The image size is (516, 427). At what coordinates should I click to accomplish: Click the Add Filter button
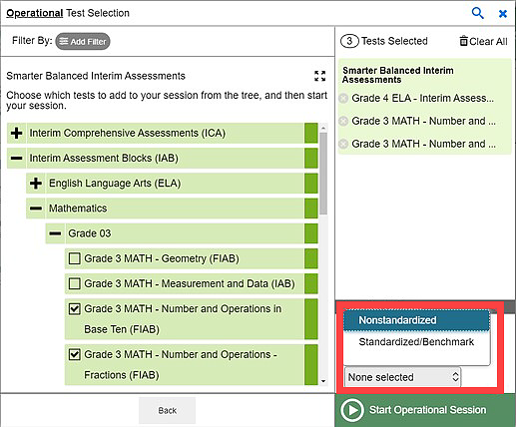pyautogui.click(x=83, y=42)
